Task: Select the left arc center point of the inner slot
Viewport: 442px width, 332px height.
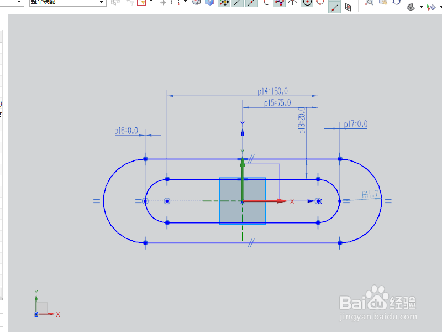Action: click(x=167, y=201)
